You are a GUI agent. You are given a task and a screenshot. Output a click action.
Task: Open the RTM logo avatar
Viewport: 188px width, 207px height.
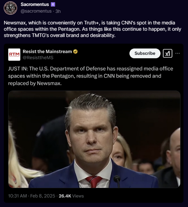[x=14, y=54]
